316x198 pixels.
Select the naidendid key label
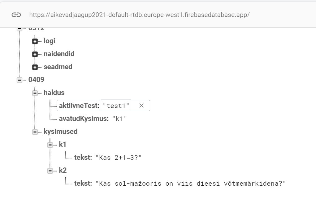tap(59, 54)
